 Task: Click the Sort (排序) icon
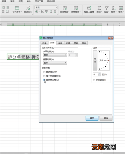tap(114, 8)
